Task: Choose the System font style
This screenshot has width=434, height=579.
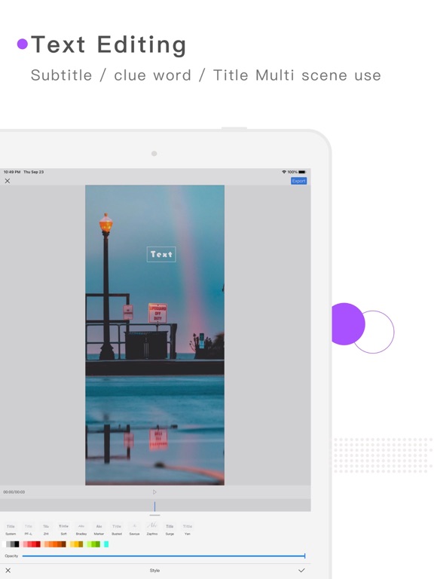Action: click(11, 529)
